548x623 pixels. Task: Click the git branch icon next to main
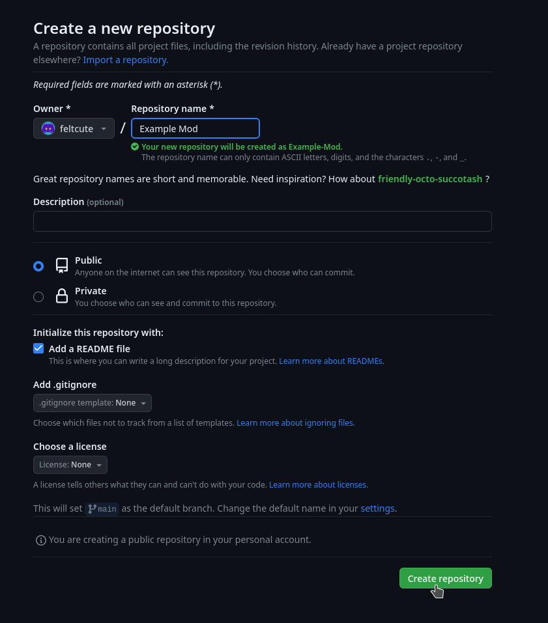pos(92,508)
